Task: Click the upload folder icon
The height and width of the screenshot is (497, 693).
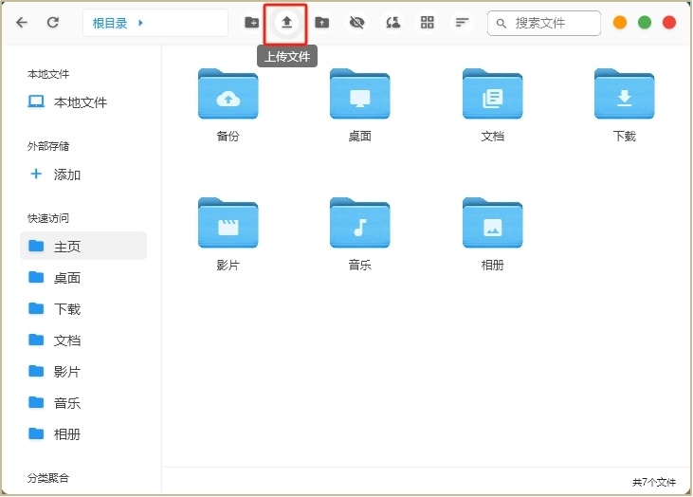Action: pos(322,22)
